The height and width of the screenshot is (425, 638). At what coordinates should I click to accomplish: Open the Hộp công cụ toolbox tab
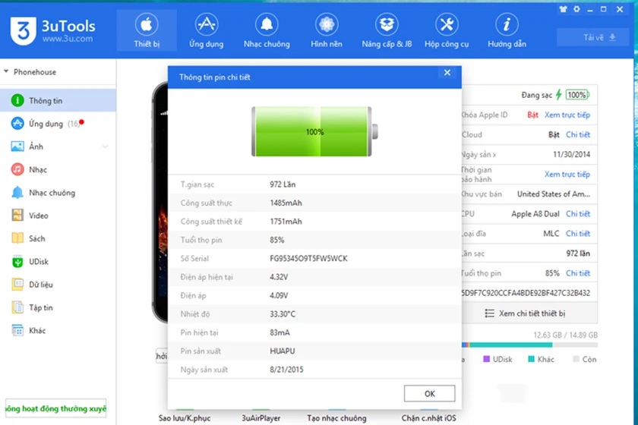[x=447, y=31]
